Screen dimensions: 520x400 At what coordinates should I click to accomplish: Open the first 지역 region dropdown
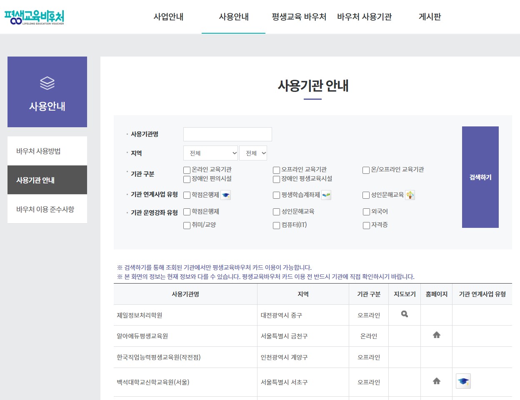(x=210, y=153)
